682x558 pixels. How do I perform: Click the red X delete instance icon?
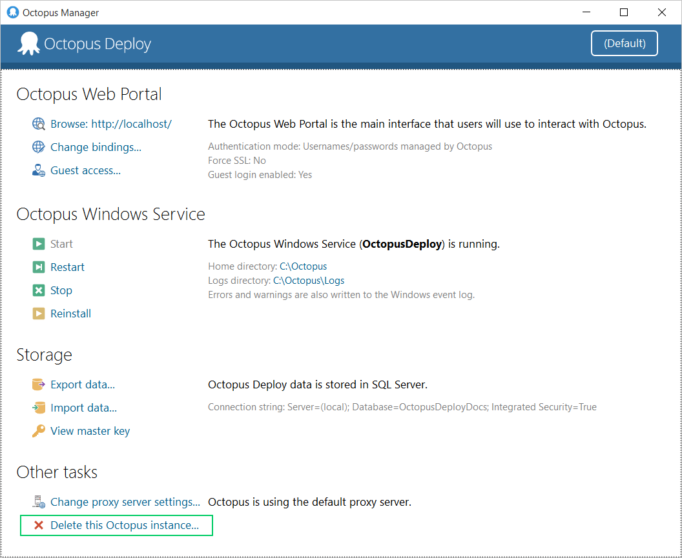39,525
